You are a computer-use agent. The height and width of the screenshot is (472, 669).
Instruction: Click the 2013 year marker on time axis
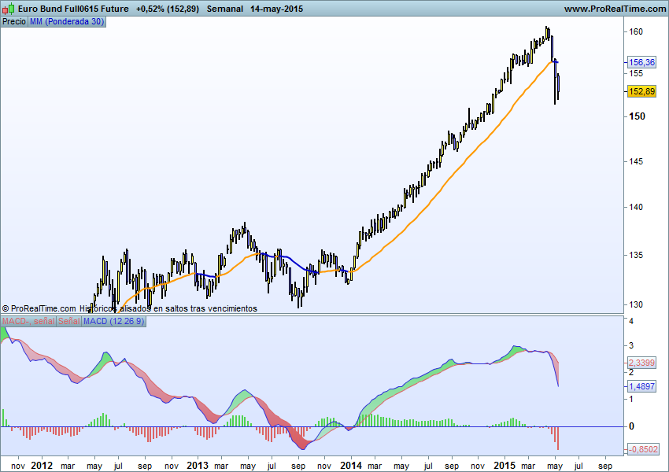198,465
